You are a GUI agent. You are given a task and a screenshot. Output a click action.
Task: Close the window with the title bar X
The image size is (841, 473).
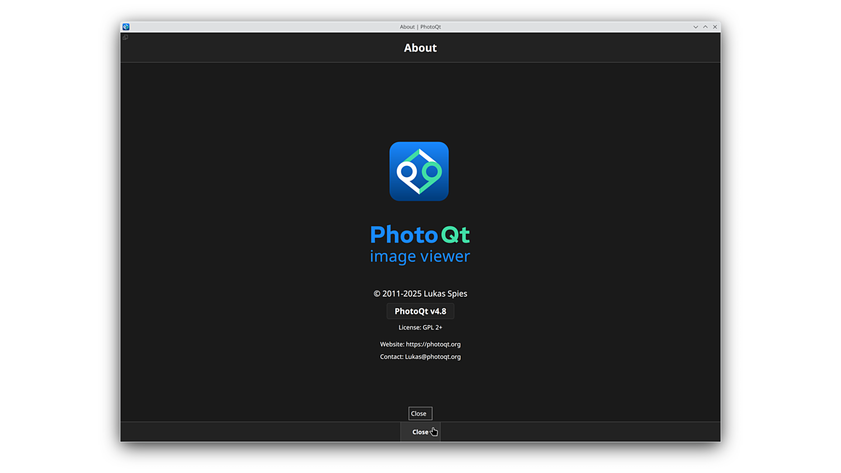coord(715,27)
